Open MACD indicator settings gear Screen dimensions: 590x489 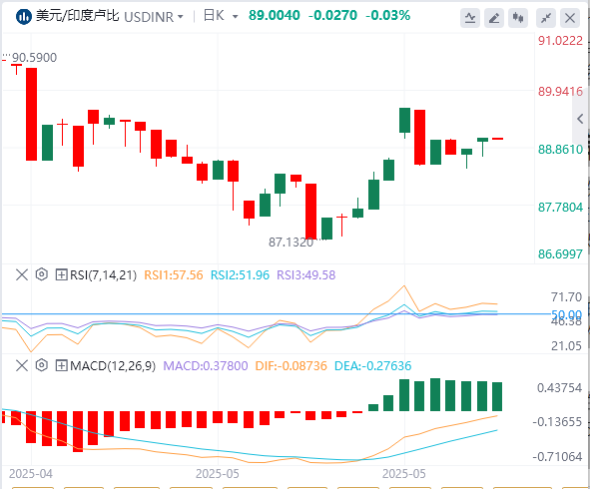[x=41, y=365]
